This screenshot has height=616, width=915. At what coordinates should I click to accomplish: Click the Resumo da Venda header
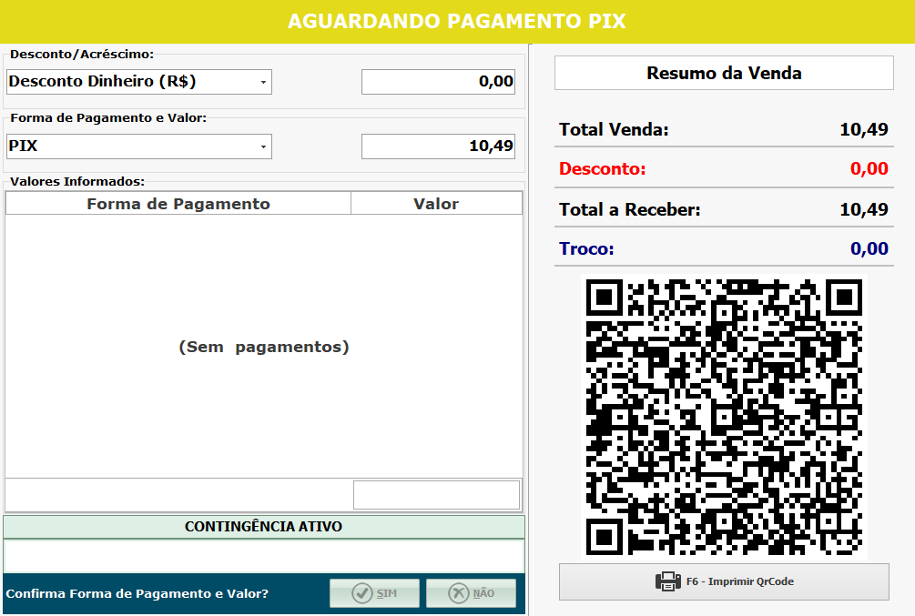[724, 74]
